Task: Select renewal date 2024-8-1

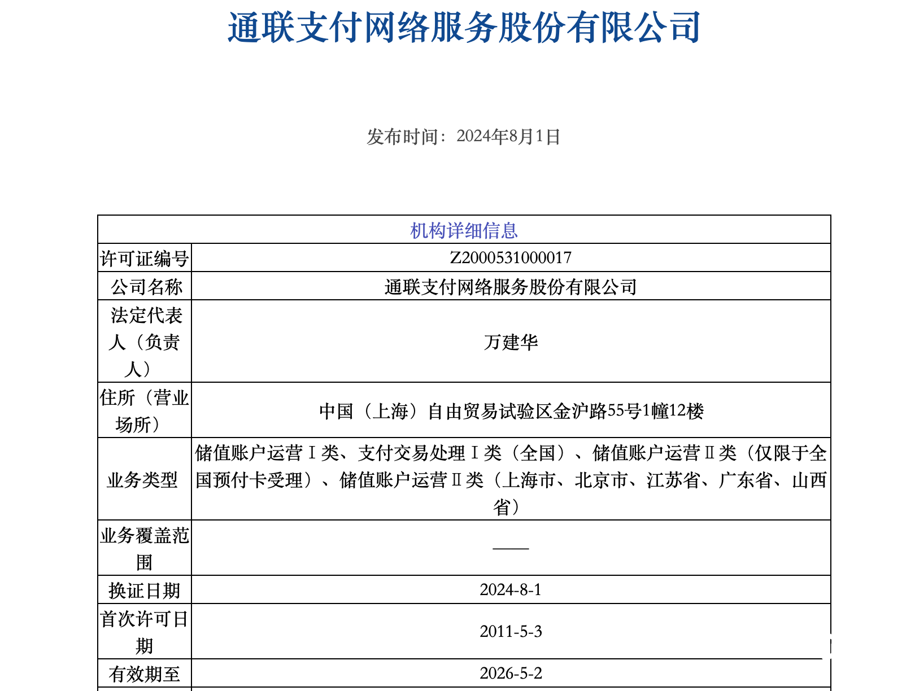Action: point(511,590)
